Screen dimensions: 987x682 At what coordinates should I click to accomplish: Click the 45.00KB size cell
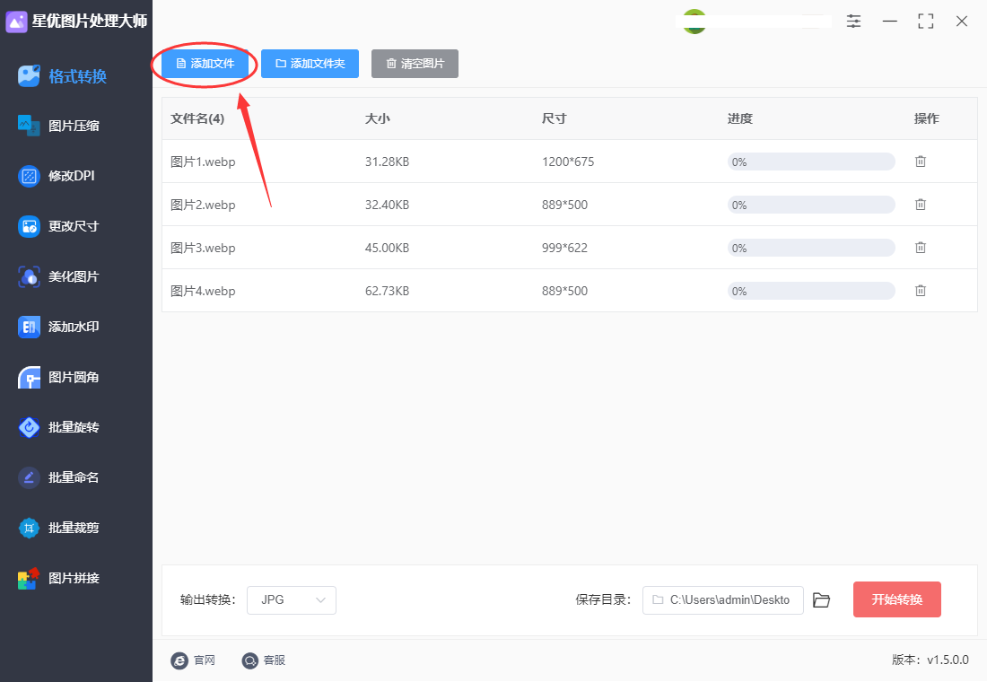[387, 248]
